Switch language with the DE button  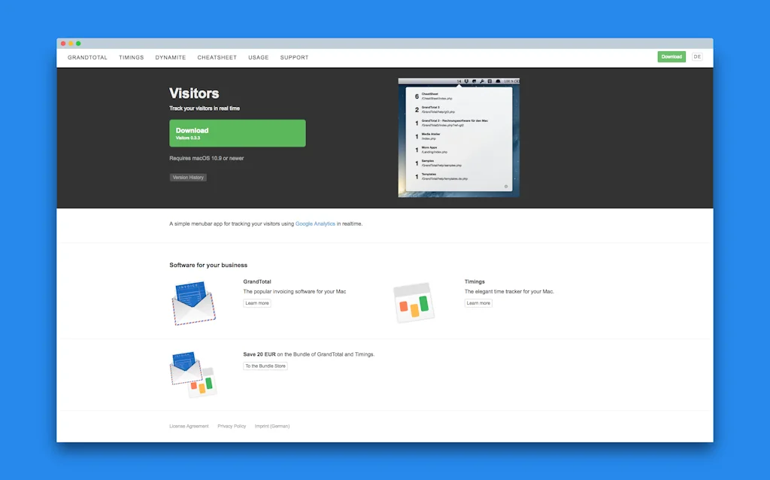click(697, 56)
